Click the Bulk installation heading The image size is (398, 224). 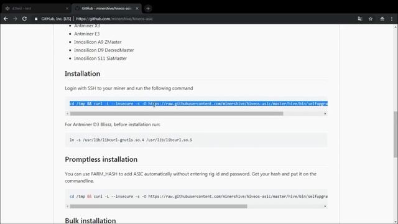90,220
